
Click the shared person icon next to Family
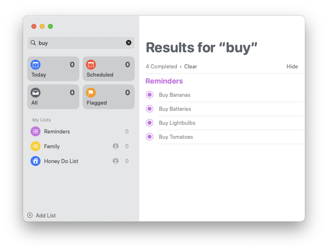116,146
